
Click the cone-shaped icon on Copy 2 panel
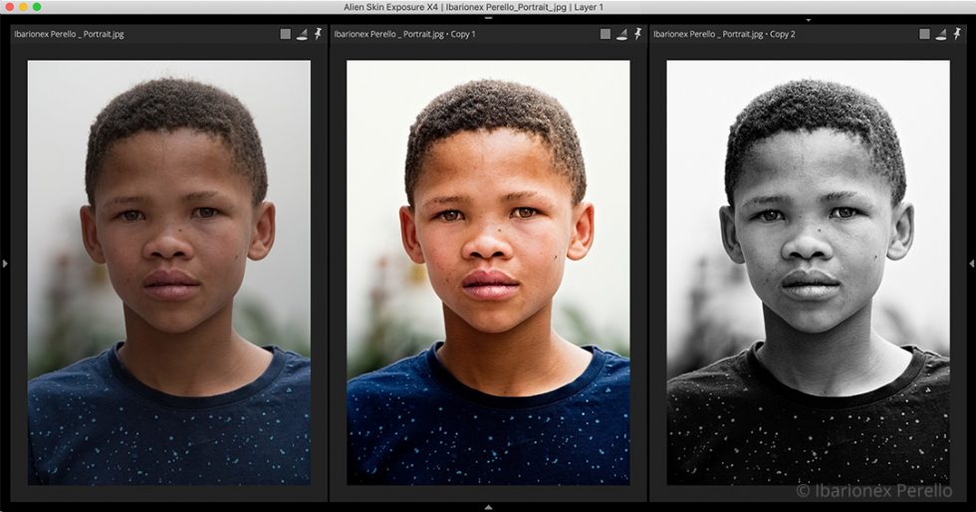[x=942, y=34]
